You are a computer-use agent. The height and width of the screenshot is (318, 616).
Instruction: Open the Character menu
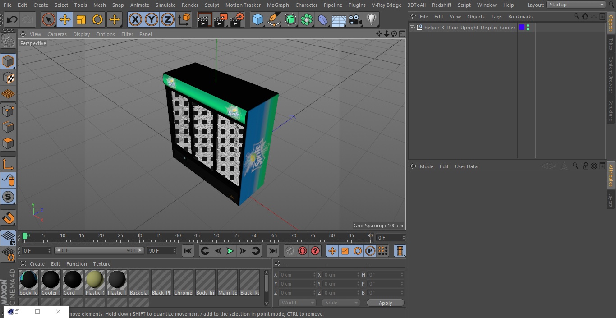pos(306,5)
